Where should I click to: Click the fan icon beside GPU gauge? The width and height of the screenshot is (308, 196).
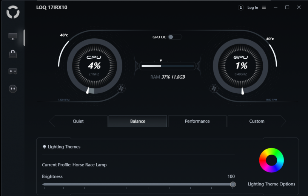214,89
